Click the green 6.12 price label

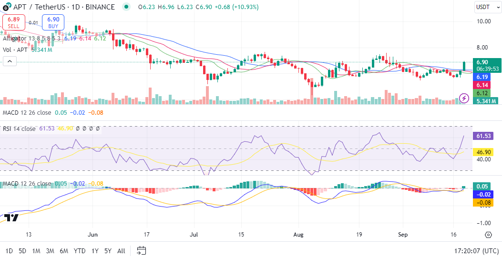pos(482,93)
